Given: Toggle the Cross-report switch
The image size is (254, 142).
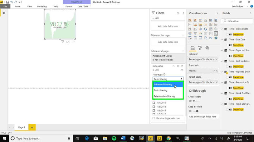Looking at the screenshot, I should pos(196,101).
